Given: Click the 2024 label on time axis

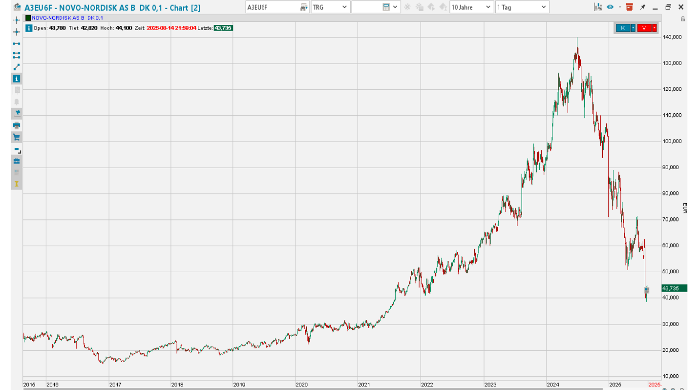Looking at the screenshot, I should 552,385.
